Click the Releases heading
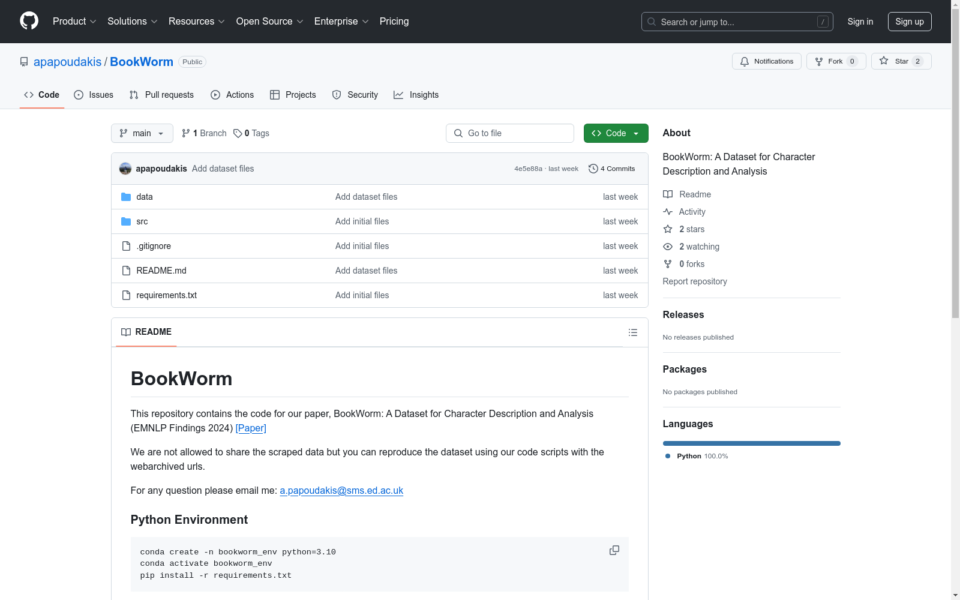 pyautogui.click(x=683, y=314)
